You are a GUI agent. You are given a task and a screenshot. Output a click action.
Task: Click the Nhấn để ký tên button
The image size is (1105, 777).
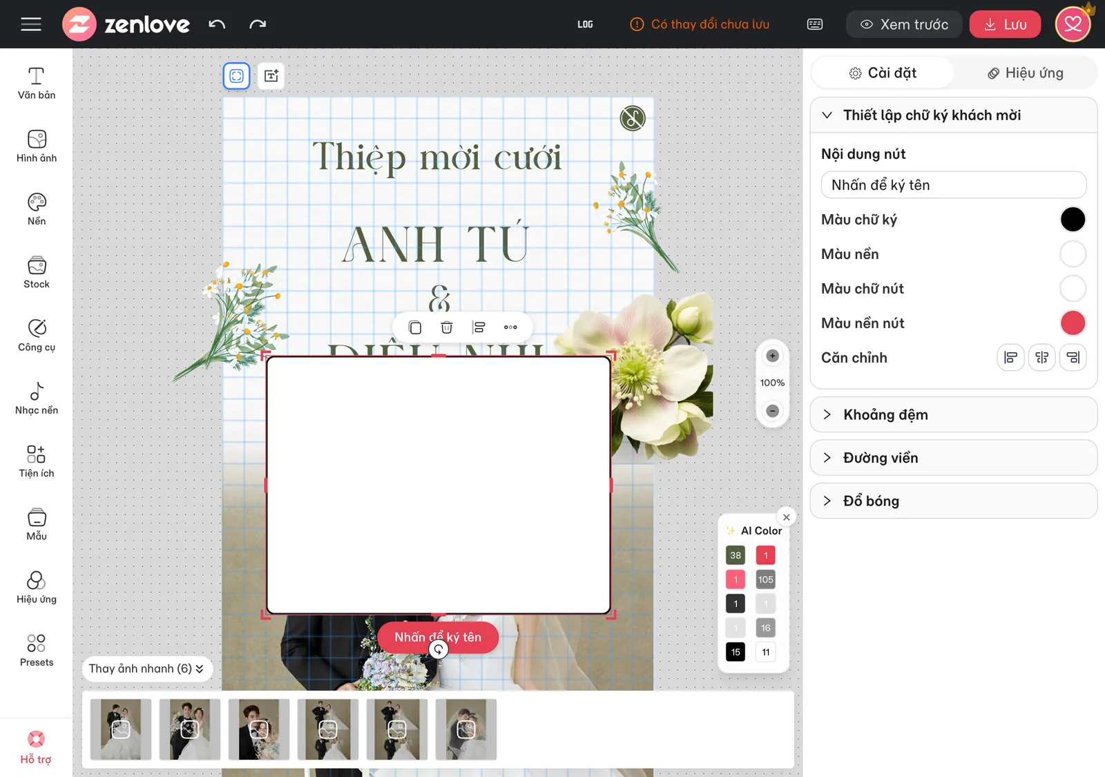point(438,637)
